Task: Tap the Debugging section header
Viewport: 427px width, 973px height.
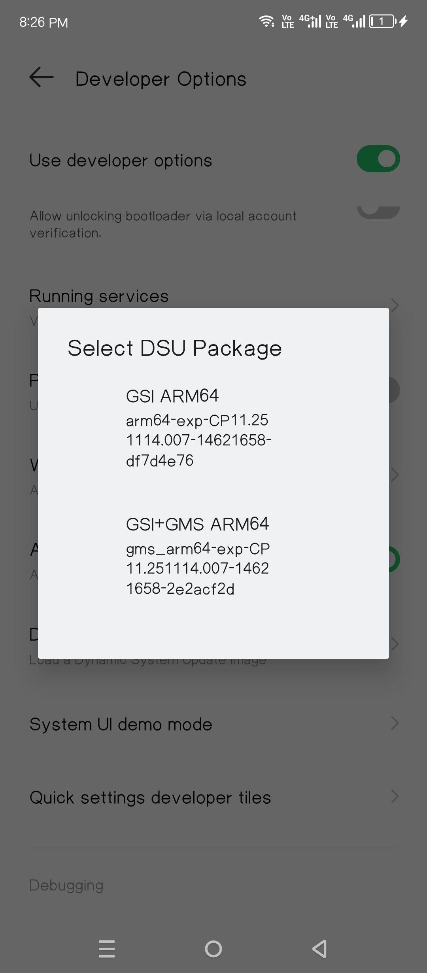Action: click(x=66, y=885)
